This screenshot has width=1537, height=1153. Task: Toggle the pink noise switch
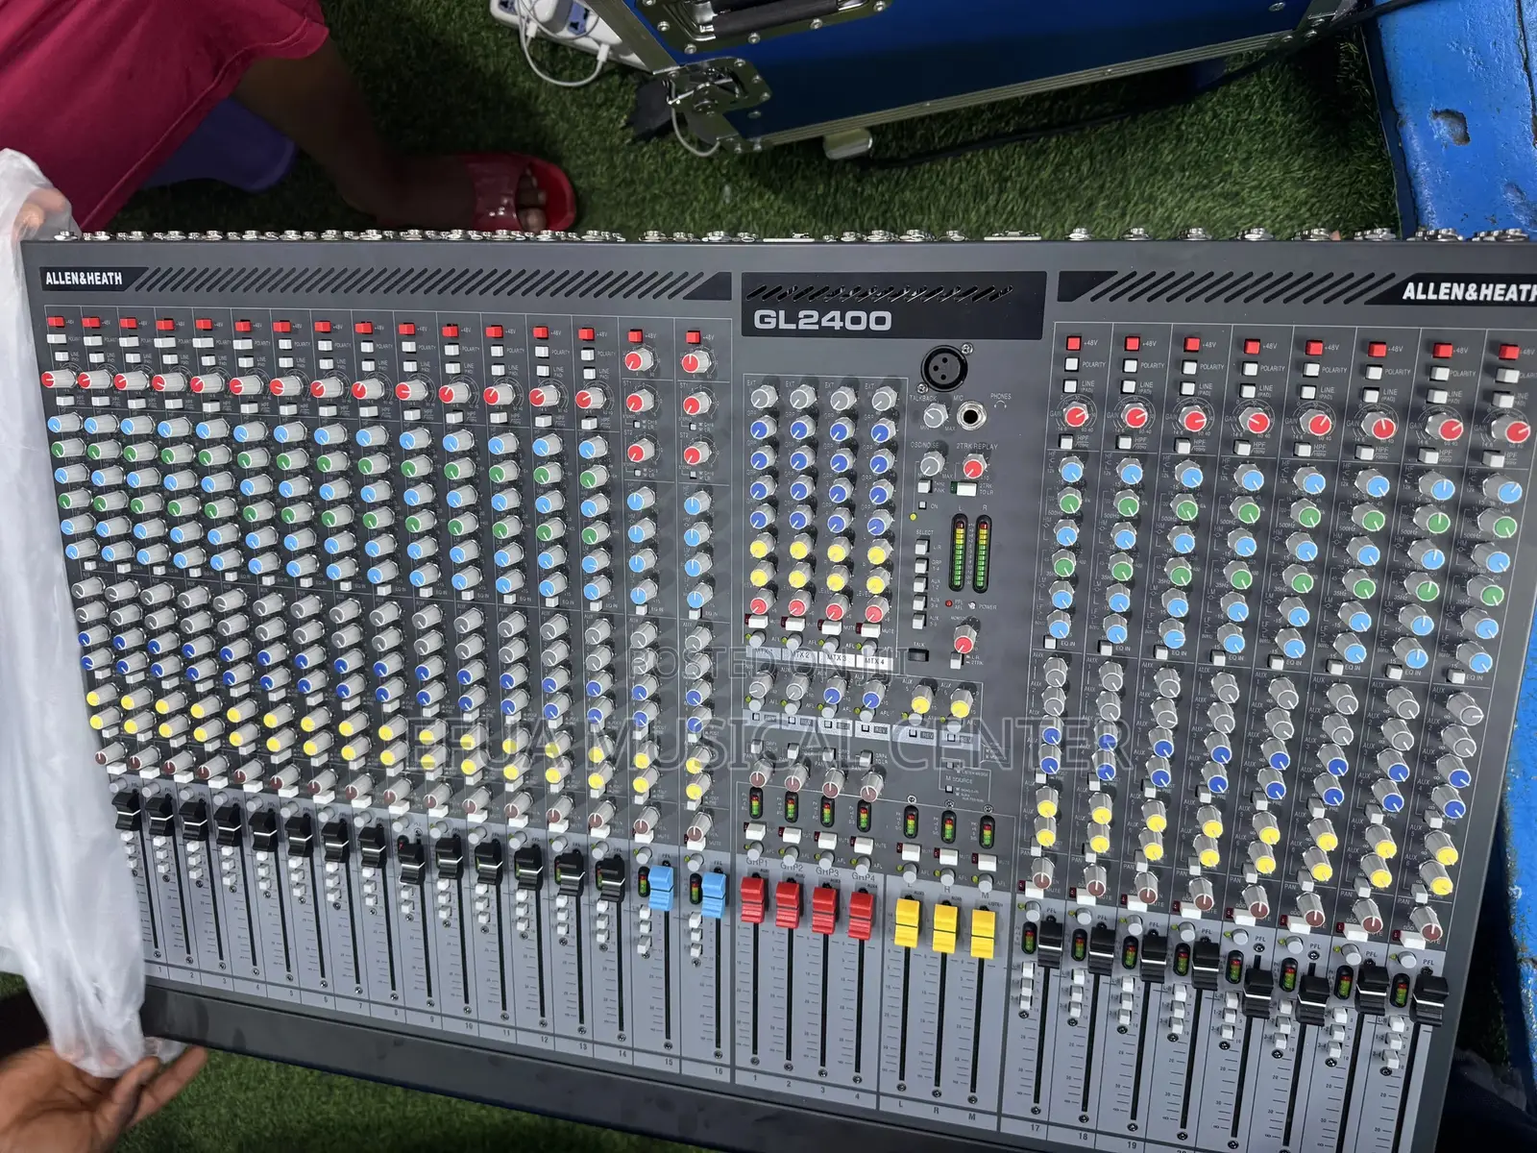924,486
